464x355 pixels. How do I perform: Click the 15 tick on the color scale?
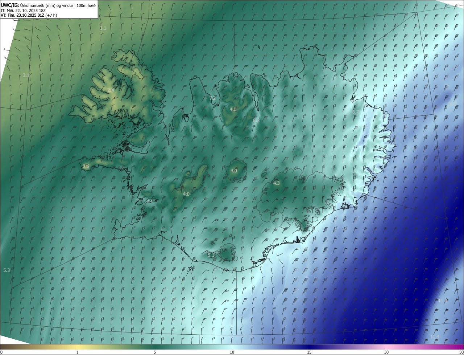click(309, 352)
